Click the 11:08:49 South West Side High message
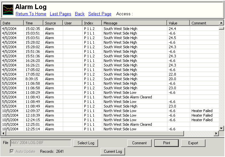This screenshot has height=157, width=225. coord(120,106)
